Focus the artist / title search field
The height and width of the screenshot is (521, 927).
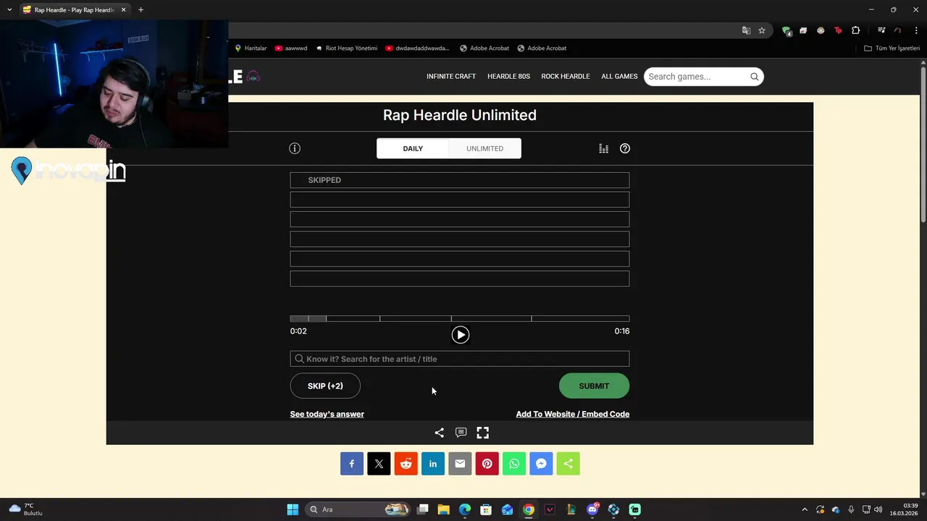[x=460, y=359]
